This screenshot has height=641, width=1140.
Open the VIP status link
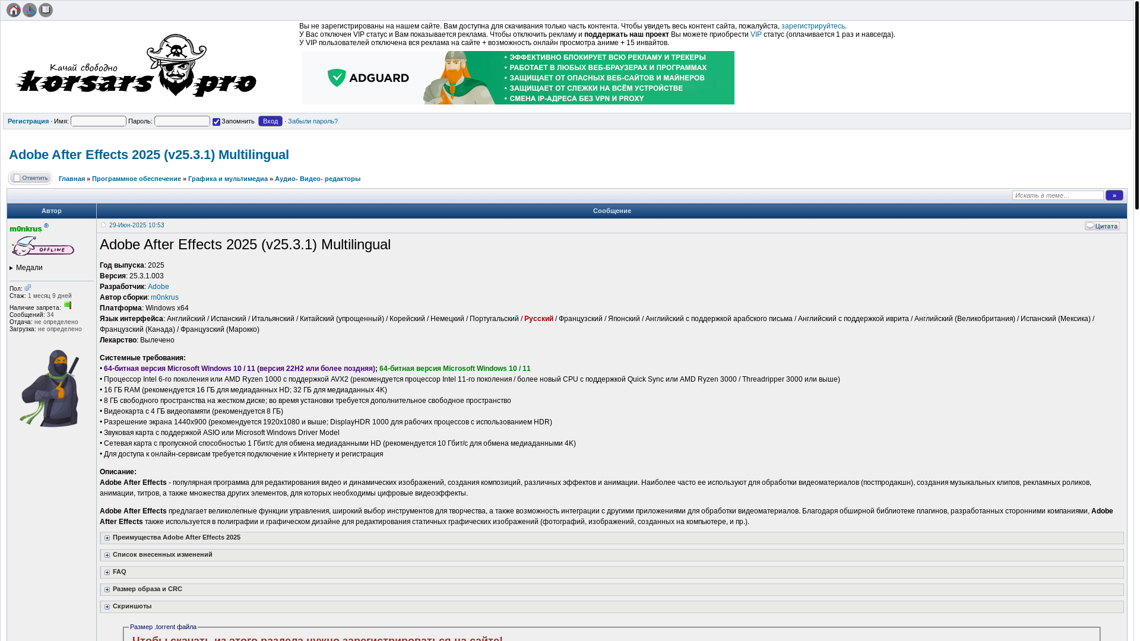coord(756,34)
